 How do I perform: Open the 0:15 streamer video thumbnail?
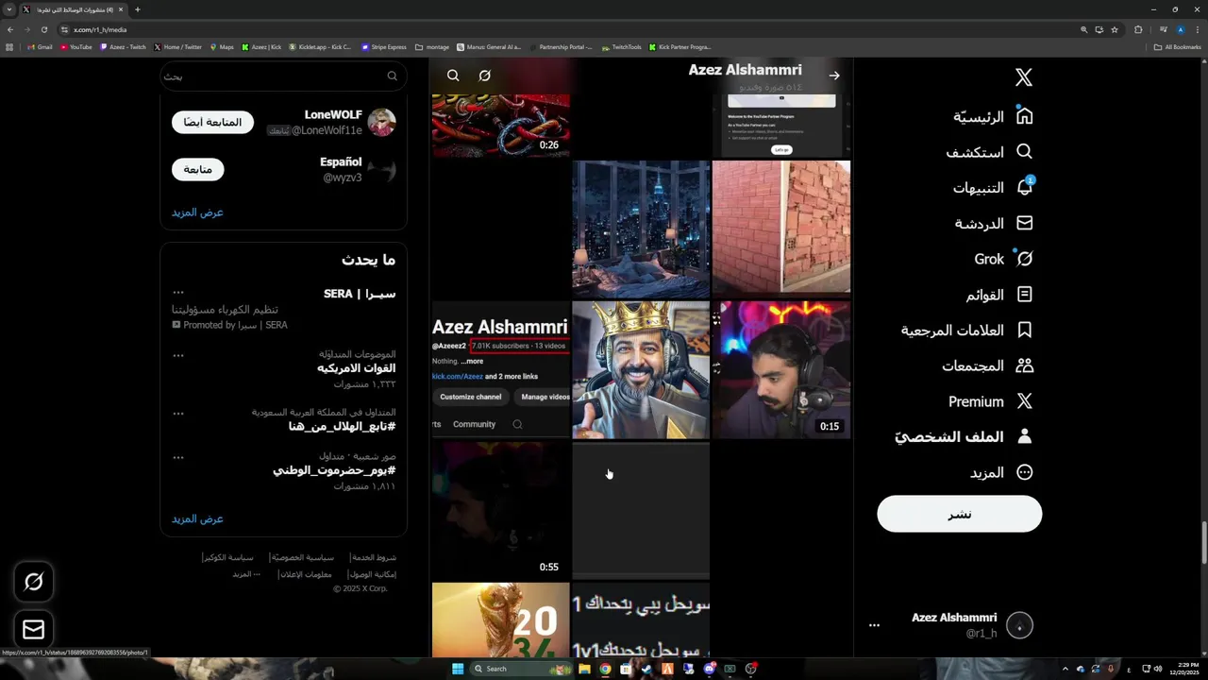click(x=781, y=370)
